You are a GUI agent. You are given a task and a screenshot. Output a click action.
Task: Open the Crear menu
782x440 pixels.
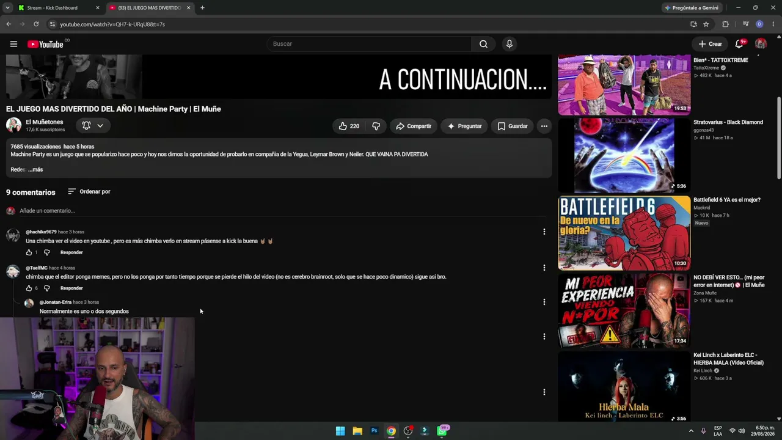pyautogui.click(x=710, y=44)
